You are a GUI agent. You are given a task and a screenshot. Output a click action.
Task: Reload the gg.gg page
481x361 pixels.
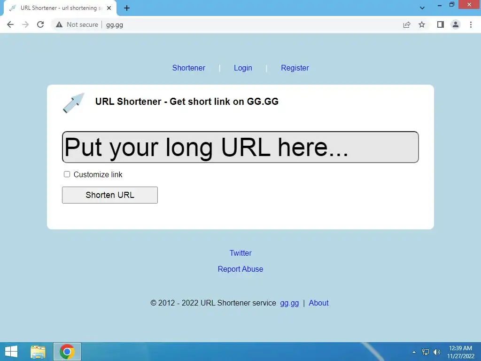coord(40,24)
